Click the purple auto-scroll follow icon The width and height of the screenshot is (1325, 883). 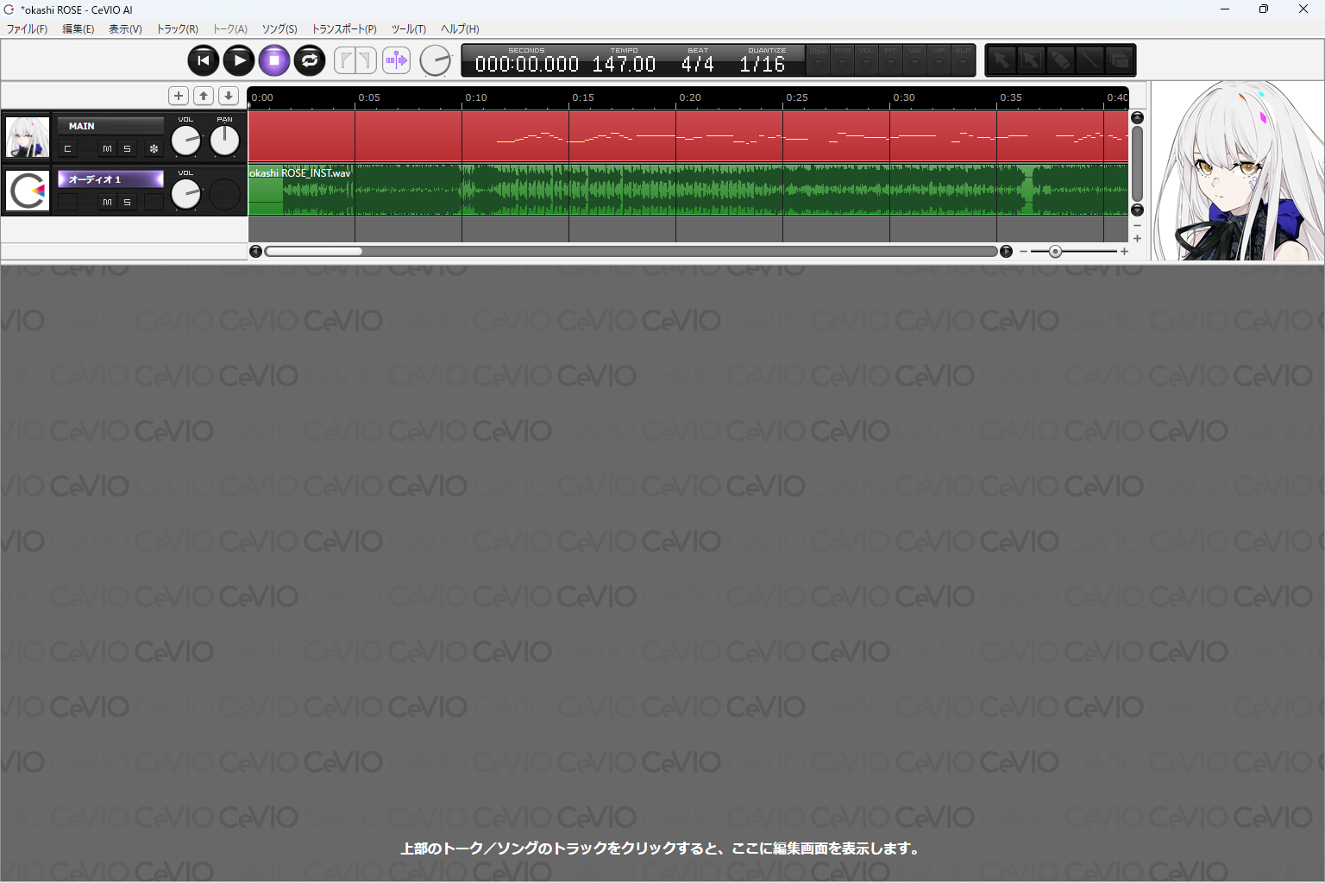click(396, 60)
